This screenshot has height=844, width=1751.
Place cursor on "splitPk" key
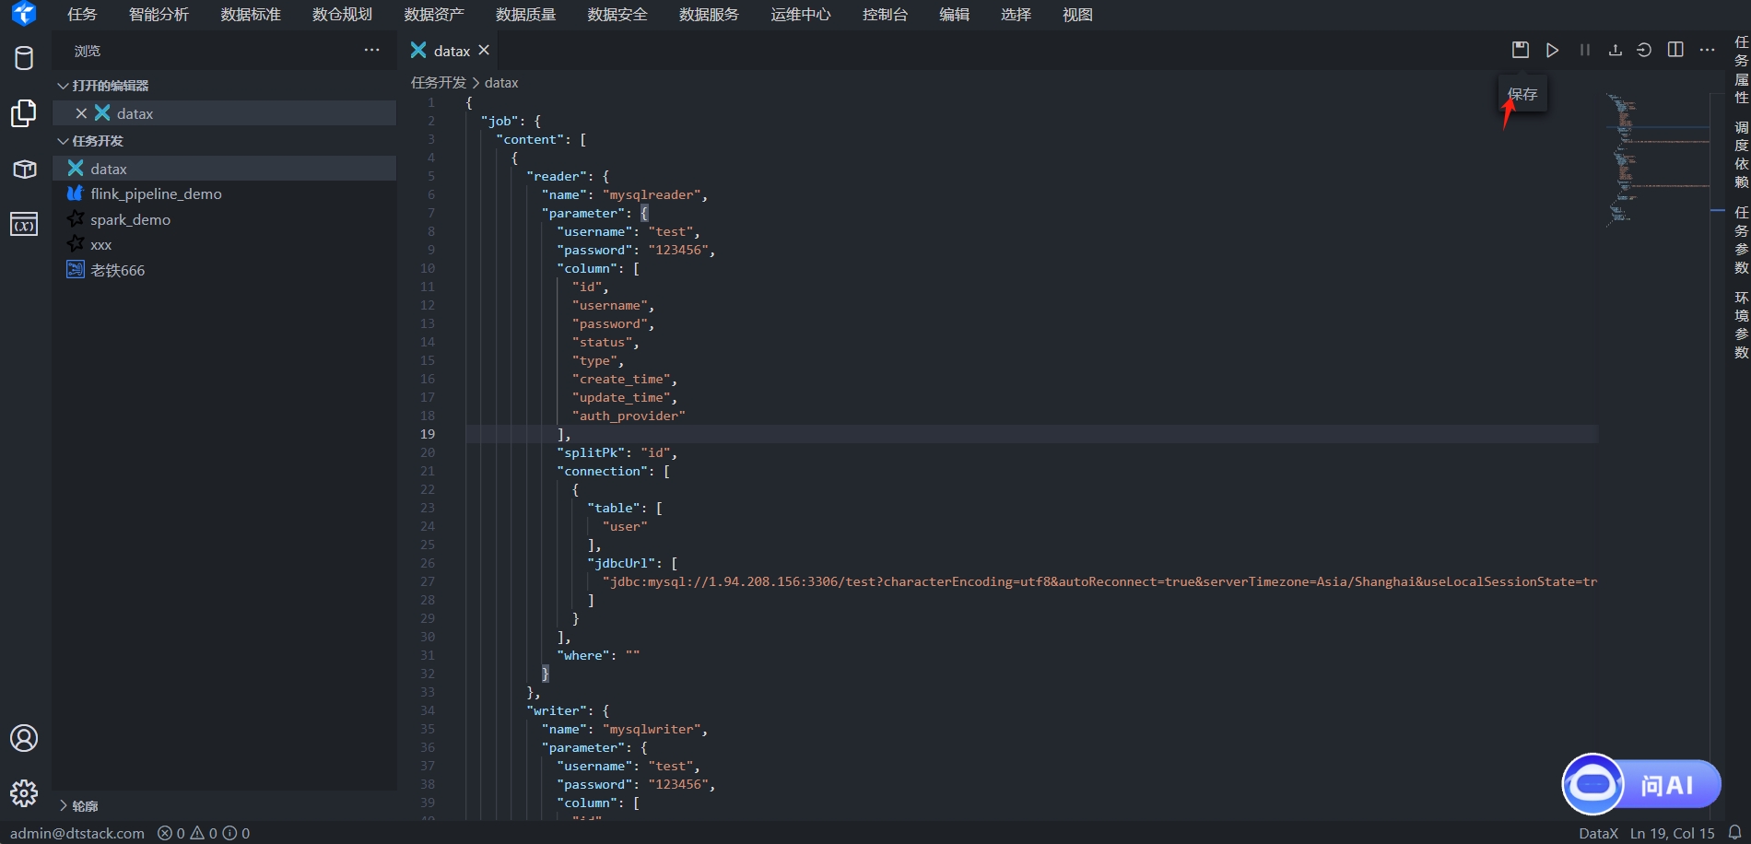point(591,452)
